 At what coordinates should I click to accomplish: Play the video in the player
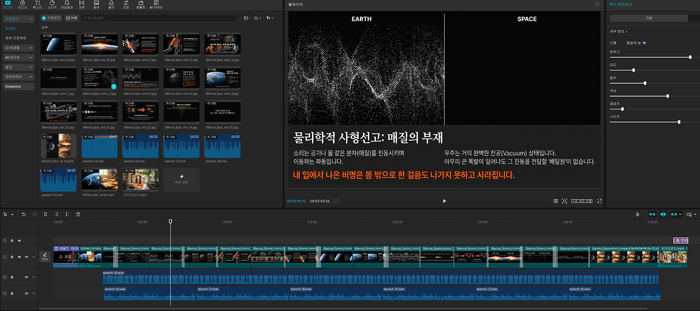pos(444,201)
